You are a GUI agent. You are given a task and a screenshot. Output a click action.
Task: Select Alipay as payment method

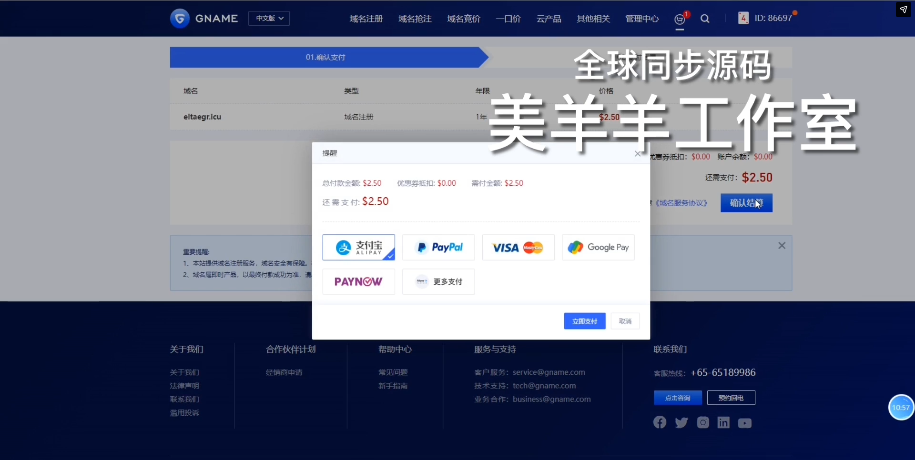pyautogui.click(x=358, y=248)
